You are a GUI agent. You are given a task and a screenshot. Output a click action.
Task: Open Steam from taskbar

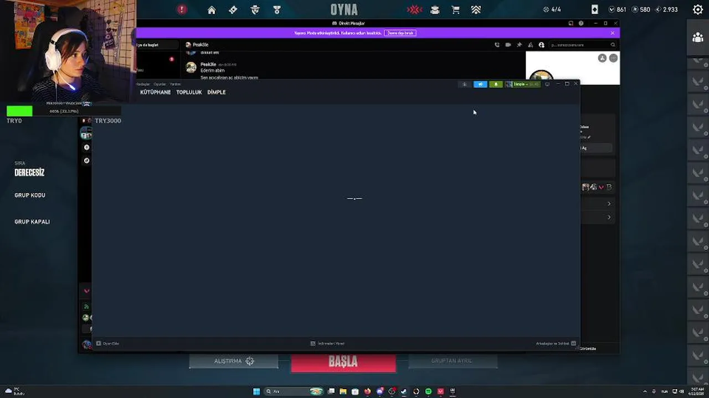pyautogui.click(x=404, y=391)
